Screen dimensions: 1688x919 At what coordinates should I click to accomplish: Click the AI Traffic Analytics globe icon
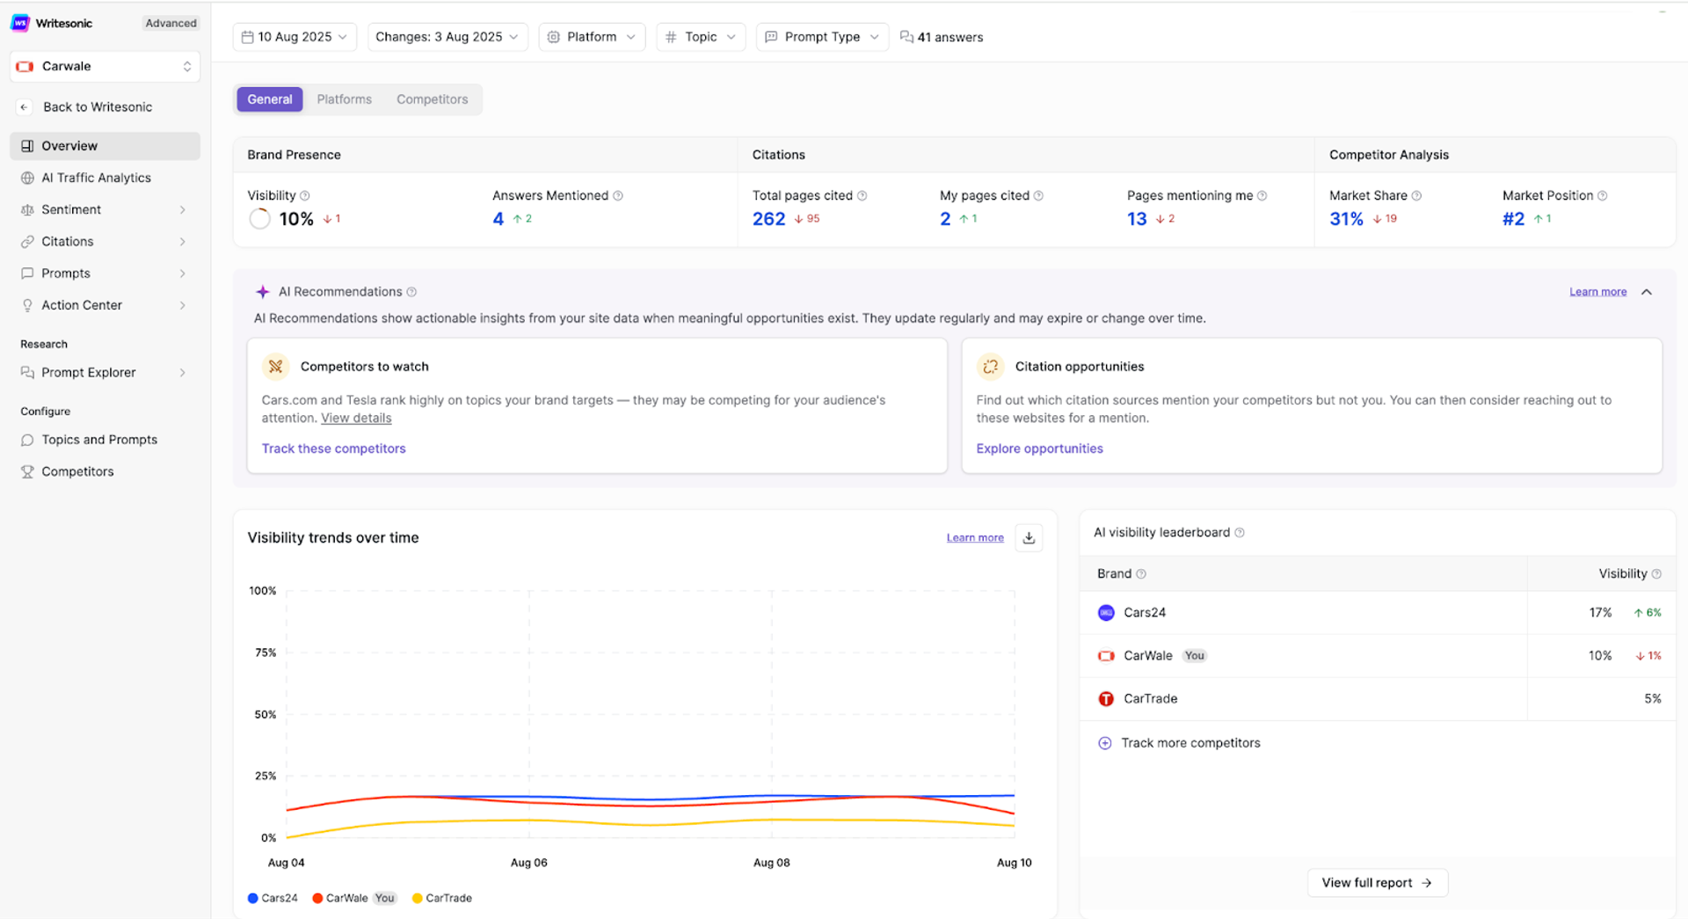[27, 178]
